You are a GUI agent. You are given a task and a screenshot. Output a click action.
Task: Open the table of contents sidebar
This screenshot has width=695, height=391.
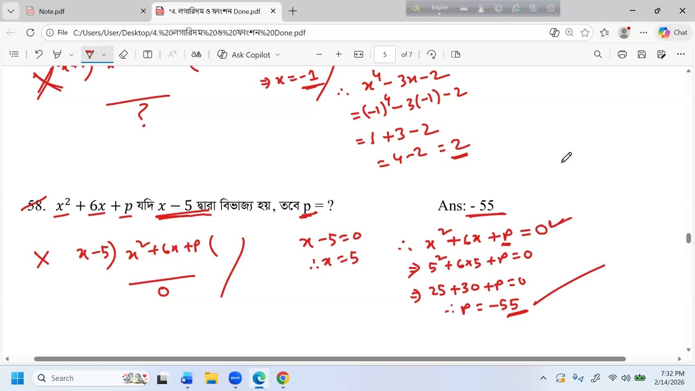click(x=15, y=54)
